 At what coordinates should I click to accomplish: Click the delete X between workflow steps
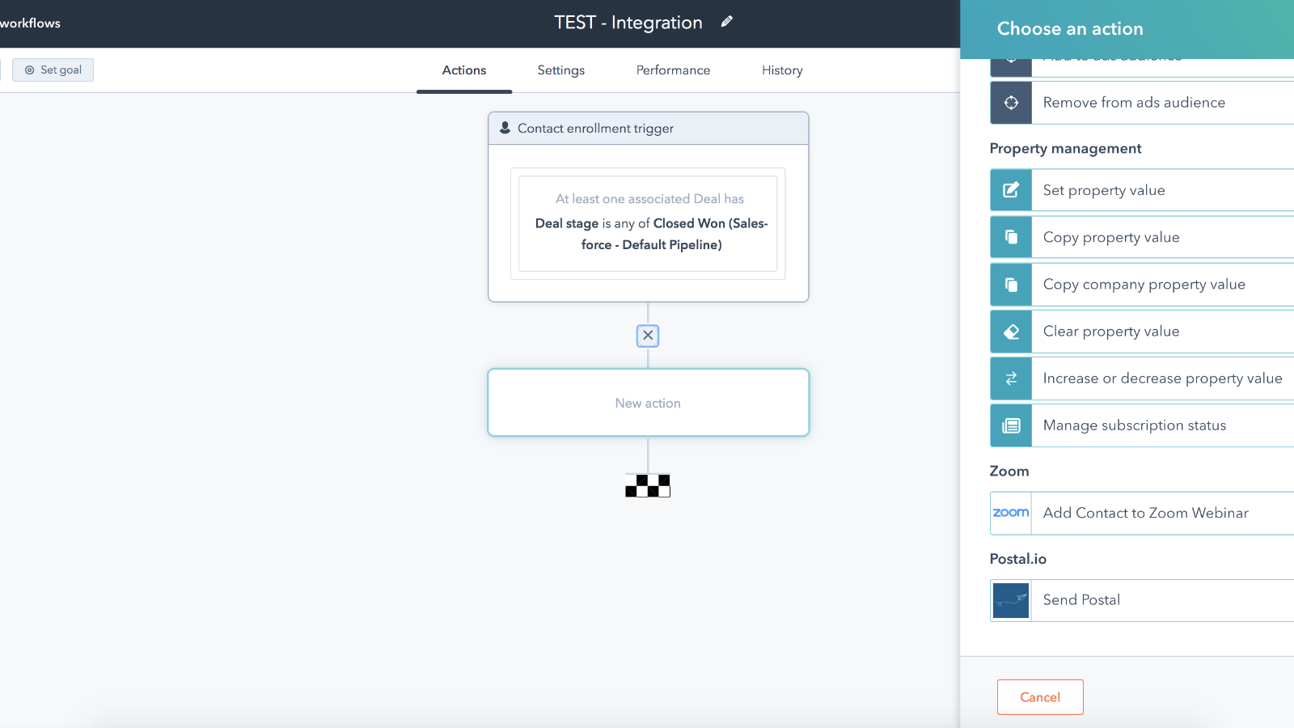click(x=647, y=335)
